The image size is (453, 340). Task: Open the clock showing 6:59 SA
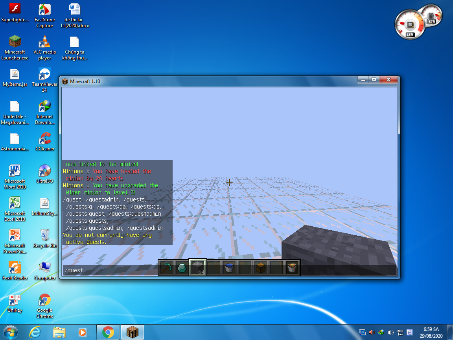(x=431, y=333)
